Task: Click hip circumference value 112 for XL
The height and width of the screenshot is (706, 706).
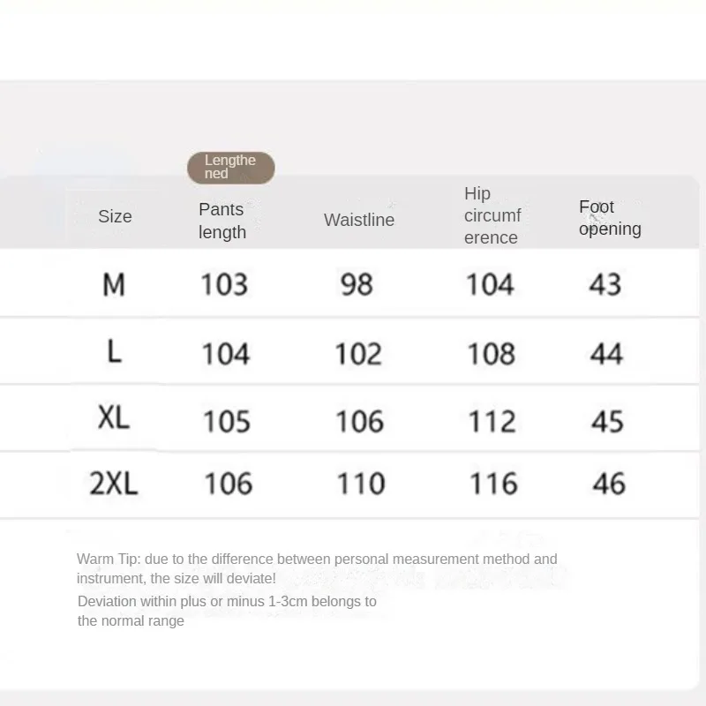Action: point(492,421)
